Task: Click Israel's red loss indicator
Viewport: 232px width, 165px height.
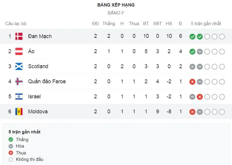Action: 199,97
